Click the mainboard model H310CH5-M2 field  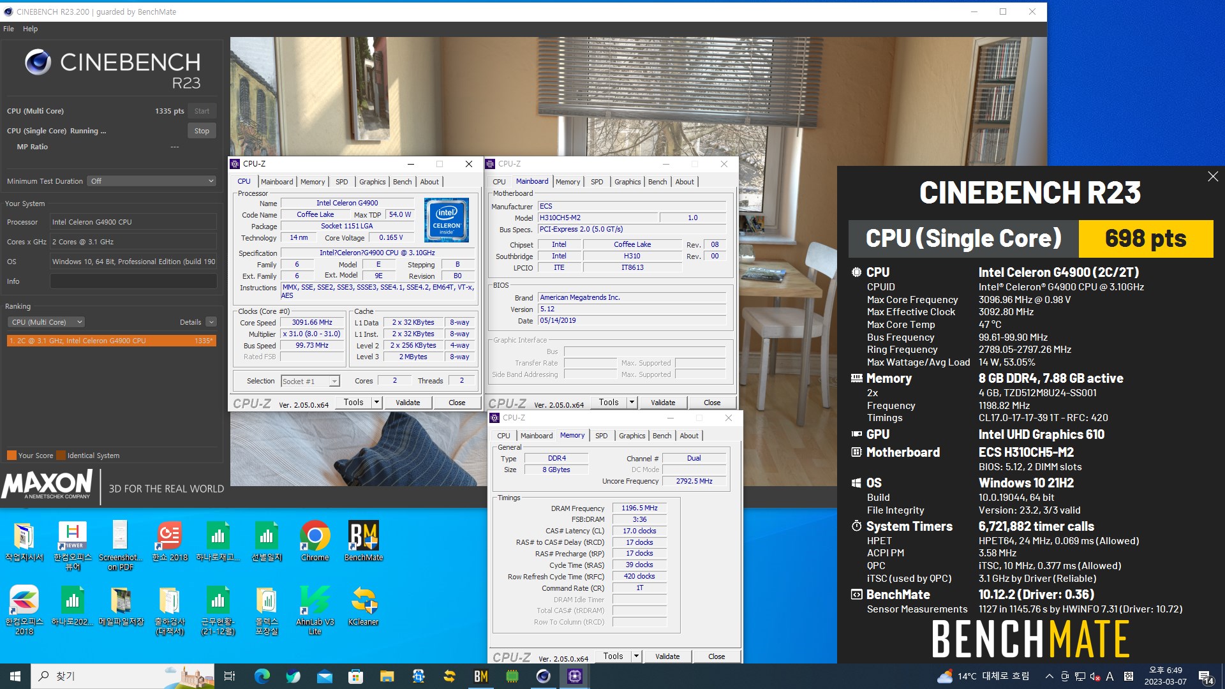[598, 218]
